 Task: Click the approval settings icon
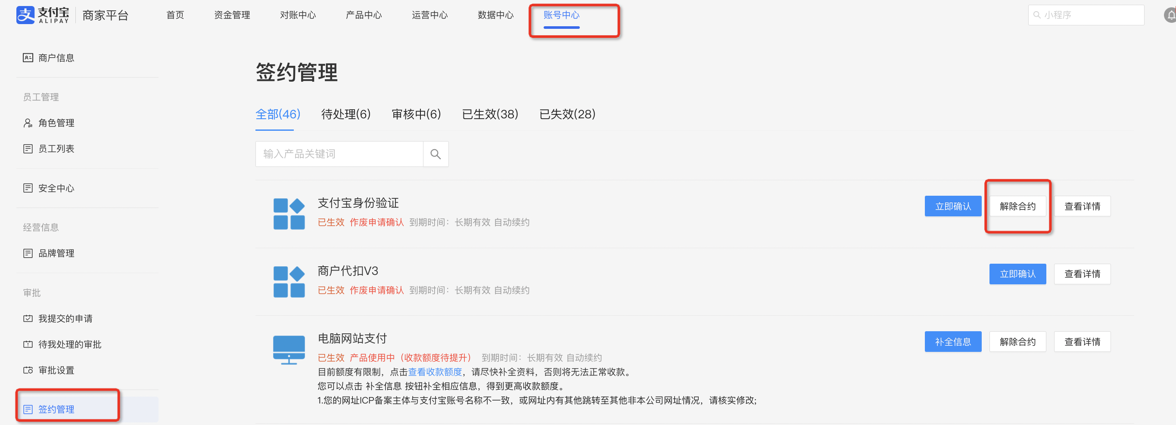[28, 370]
